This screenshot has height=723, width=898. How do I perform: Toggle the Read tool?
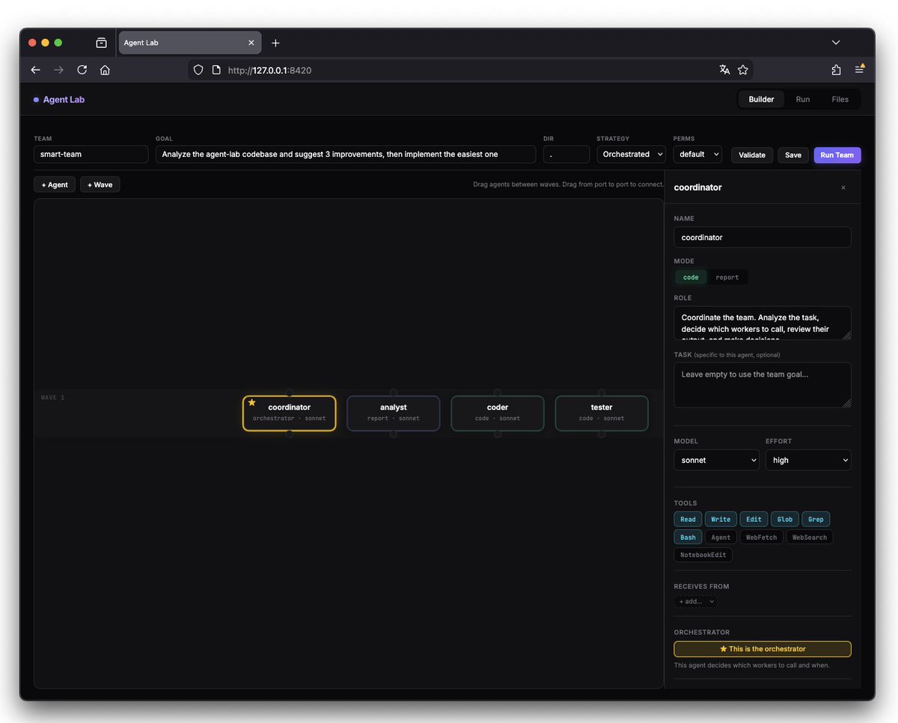688,519
